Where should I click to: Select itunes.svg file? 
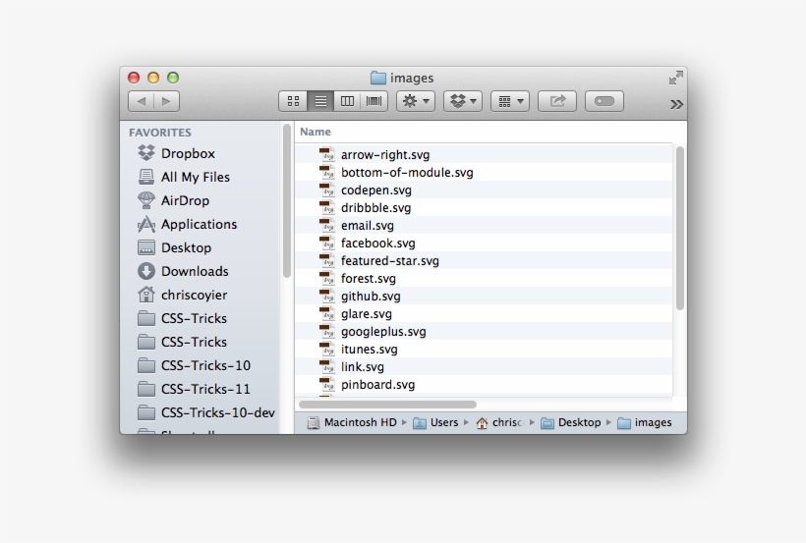[x=484, y=350]
